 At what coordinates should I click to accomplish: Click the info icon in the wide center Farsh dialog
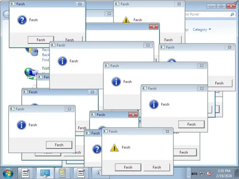[x=116, y=81]
